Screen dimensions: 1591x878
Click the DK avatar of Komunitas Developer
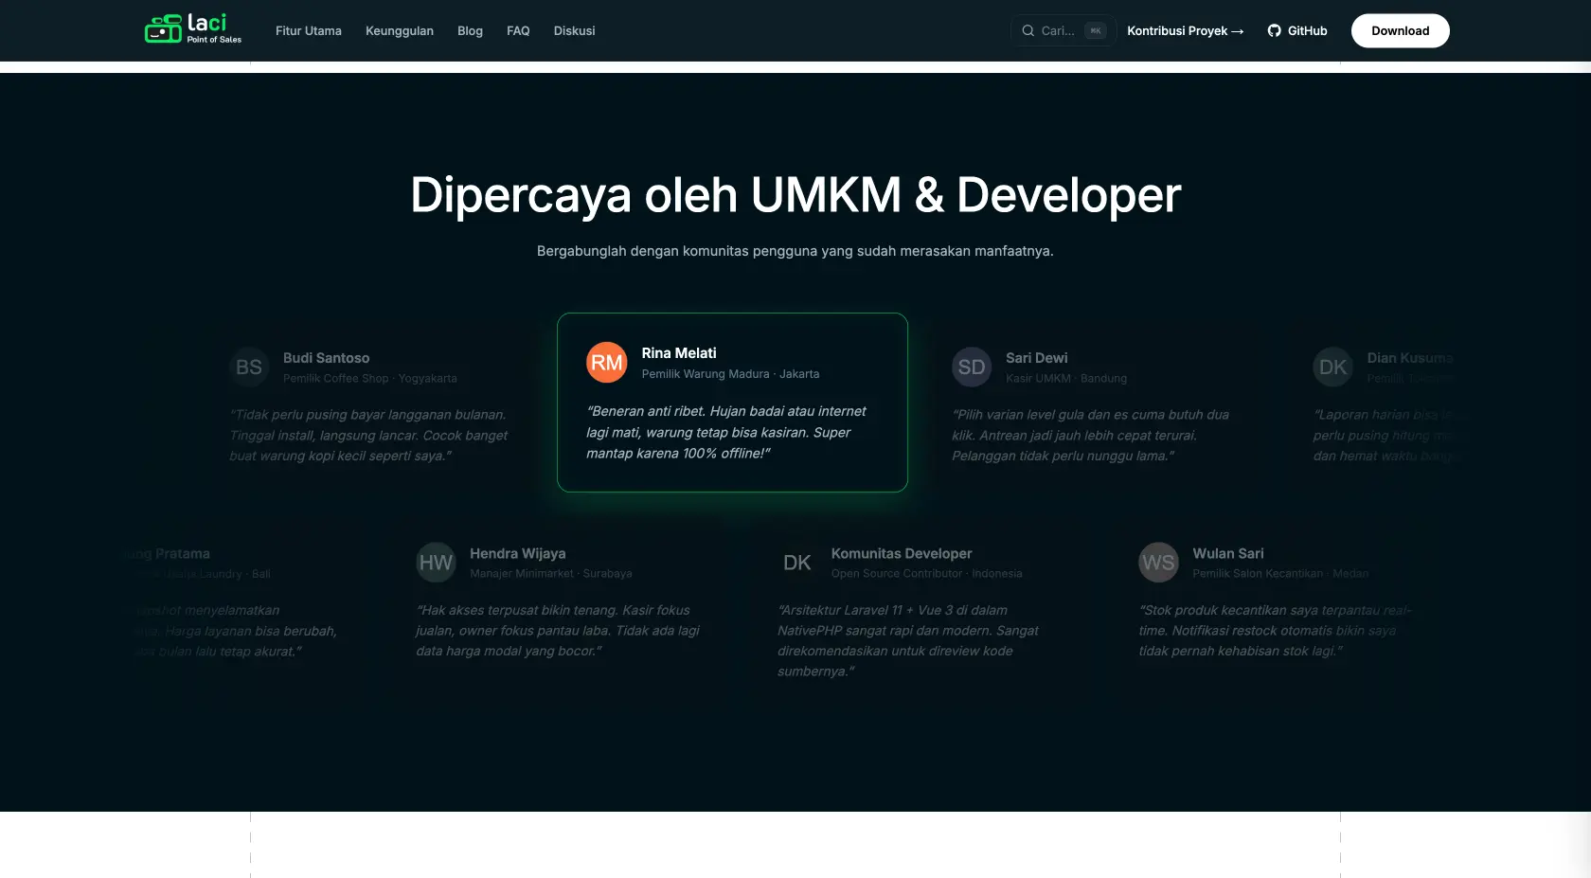(797, 563)
